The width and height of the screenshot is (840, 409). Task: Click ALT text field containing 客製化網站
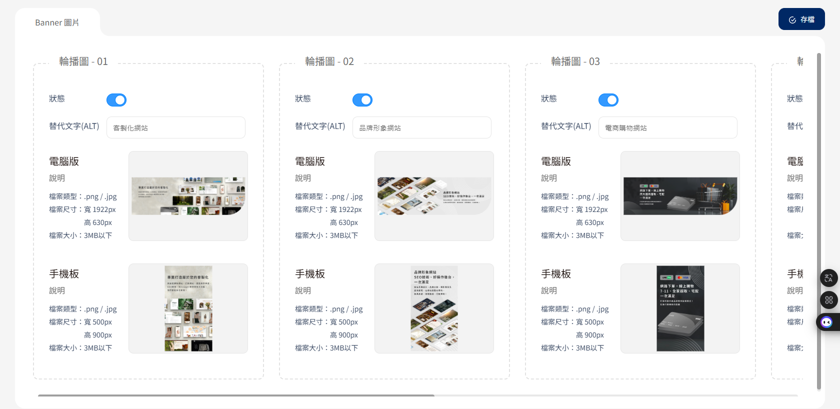pyautogui.click(x=175, y=127)
